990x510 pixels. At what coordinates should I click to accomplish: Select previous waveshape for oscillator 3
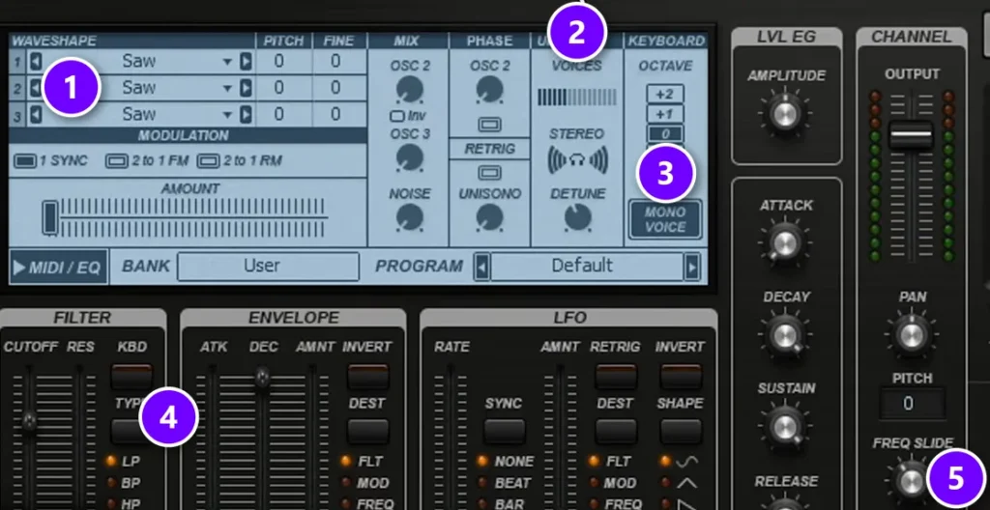36,114
